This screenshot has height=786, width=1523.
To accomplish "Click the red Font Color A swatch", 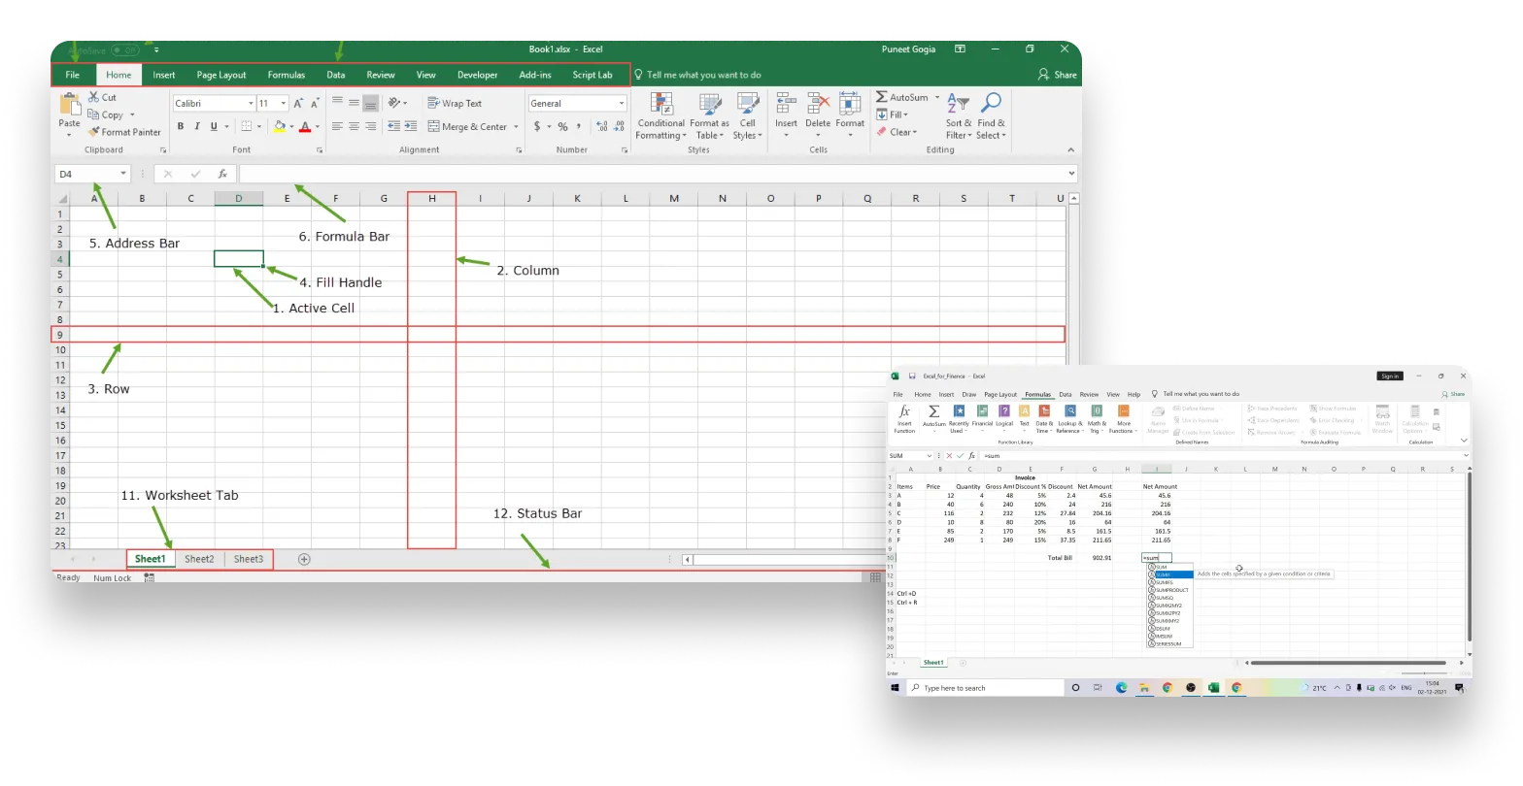I will coord(305,126).
